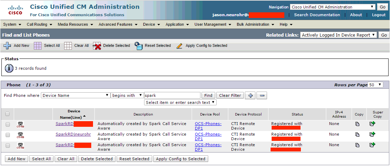Click the Apply Config pencil icon
Viewport: 390px width, 168px height.
click(x=179, y=46)
